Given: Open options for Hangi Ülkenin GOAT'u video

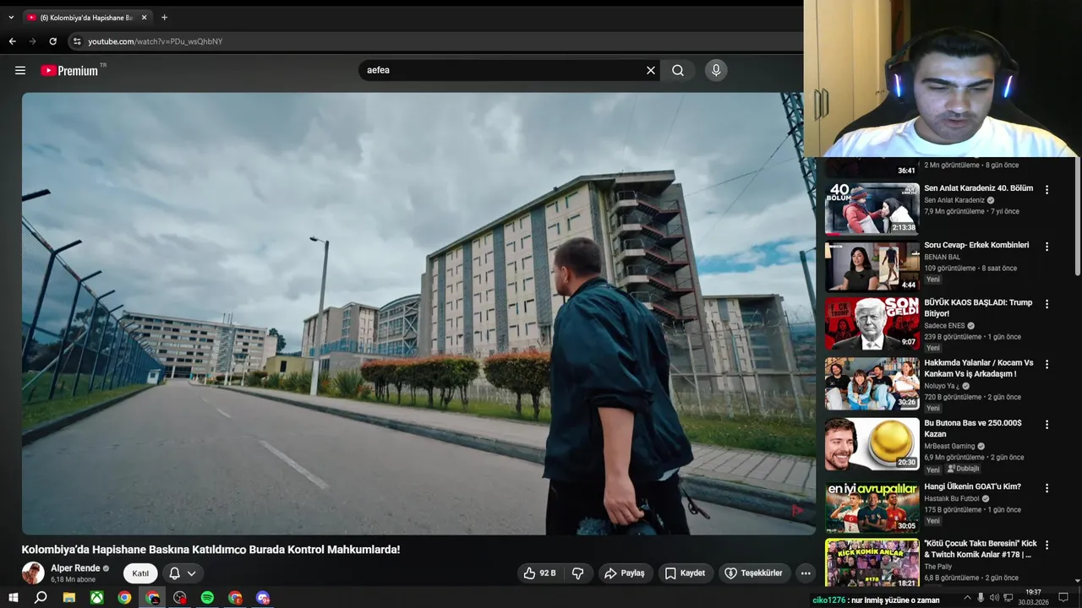Looking at the screenshot, I should tap(1046, 488).
